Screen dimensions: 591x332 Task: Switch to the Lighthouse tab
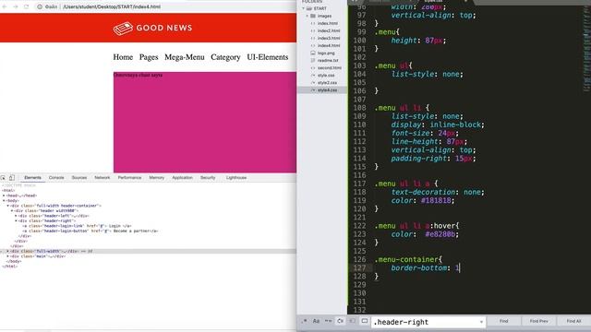[x=236, y=178]
